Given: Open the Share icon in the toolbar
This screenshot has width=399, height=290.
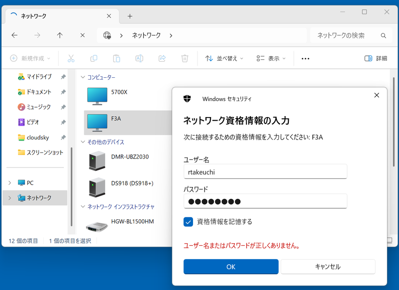Looking at the screenshot, I should coord(161,58).
